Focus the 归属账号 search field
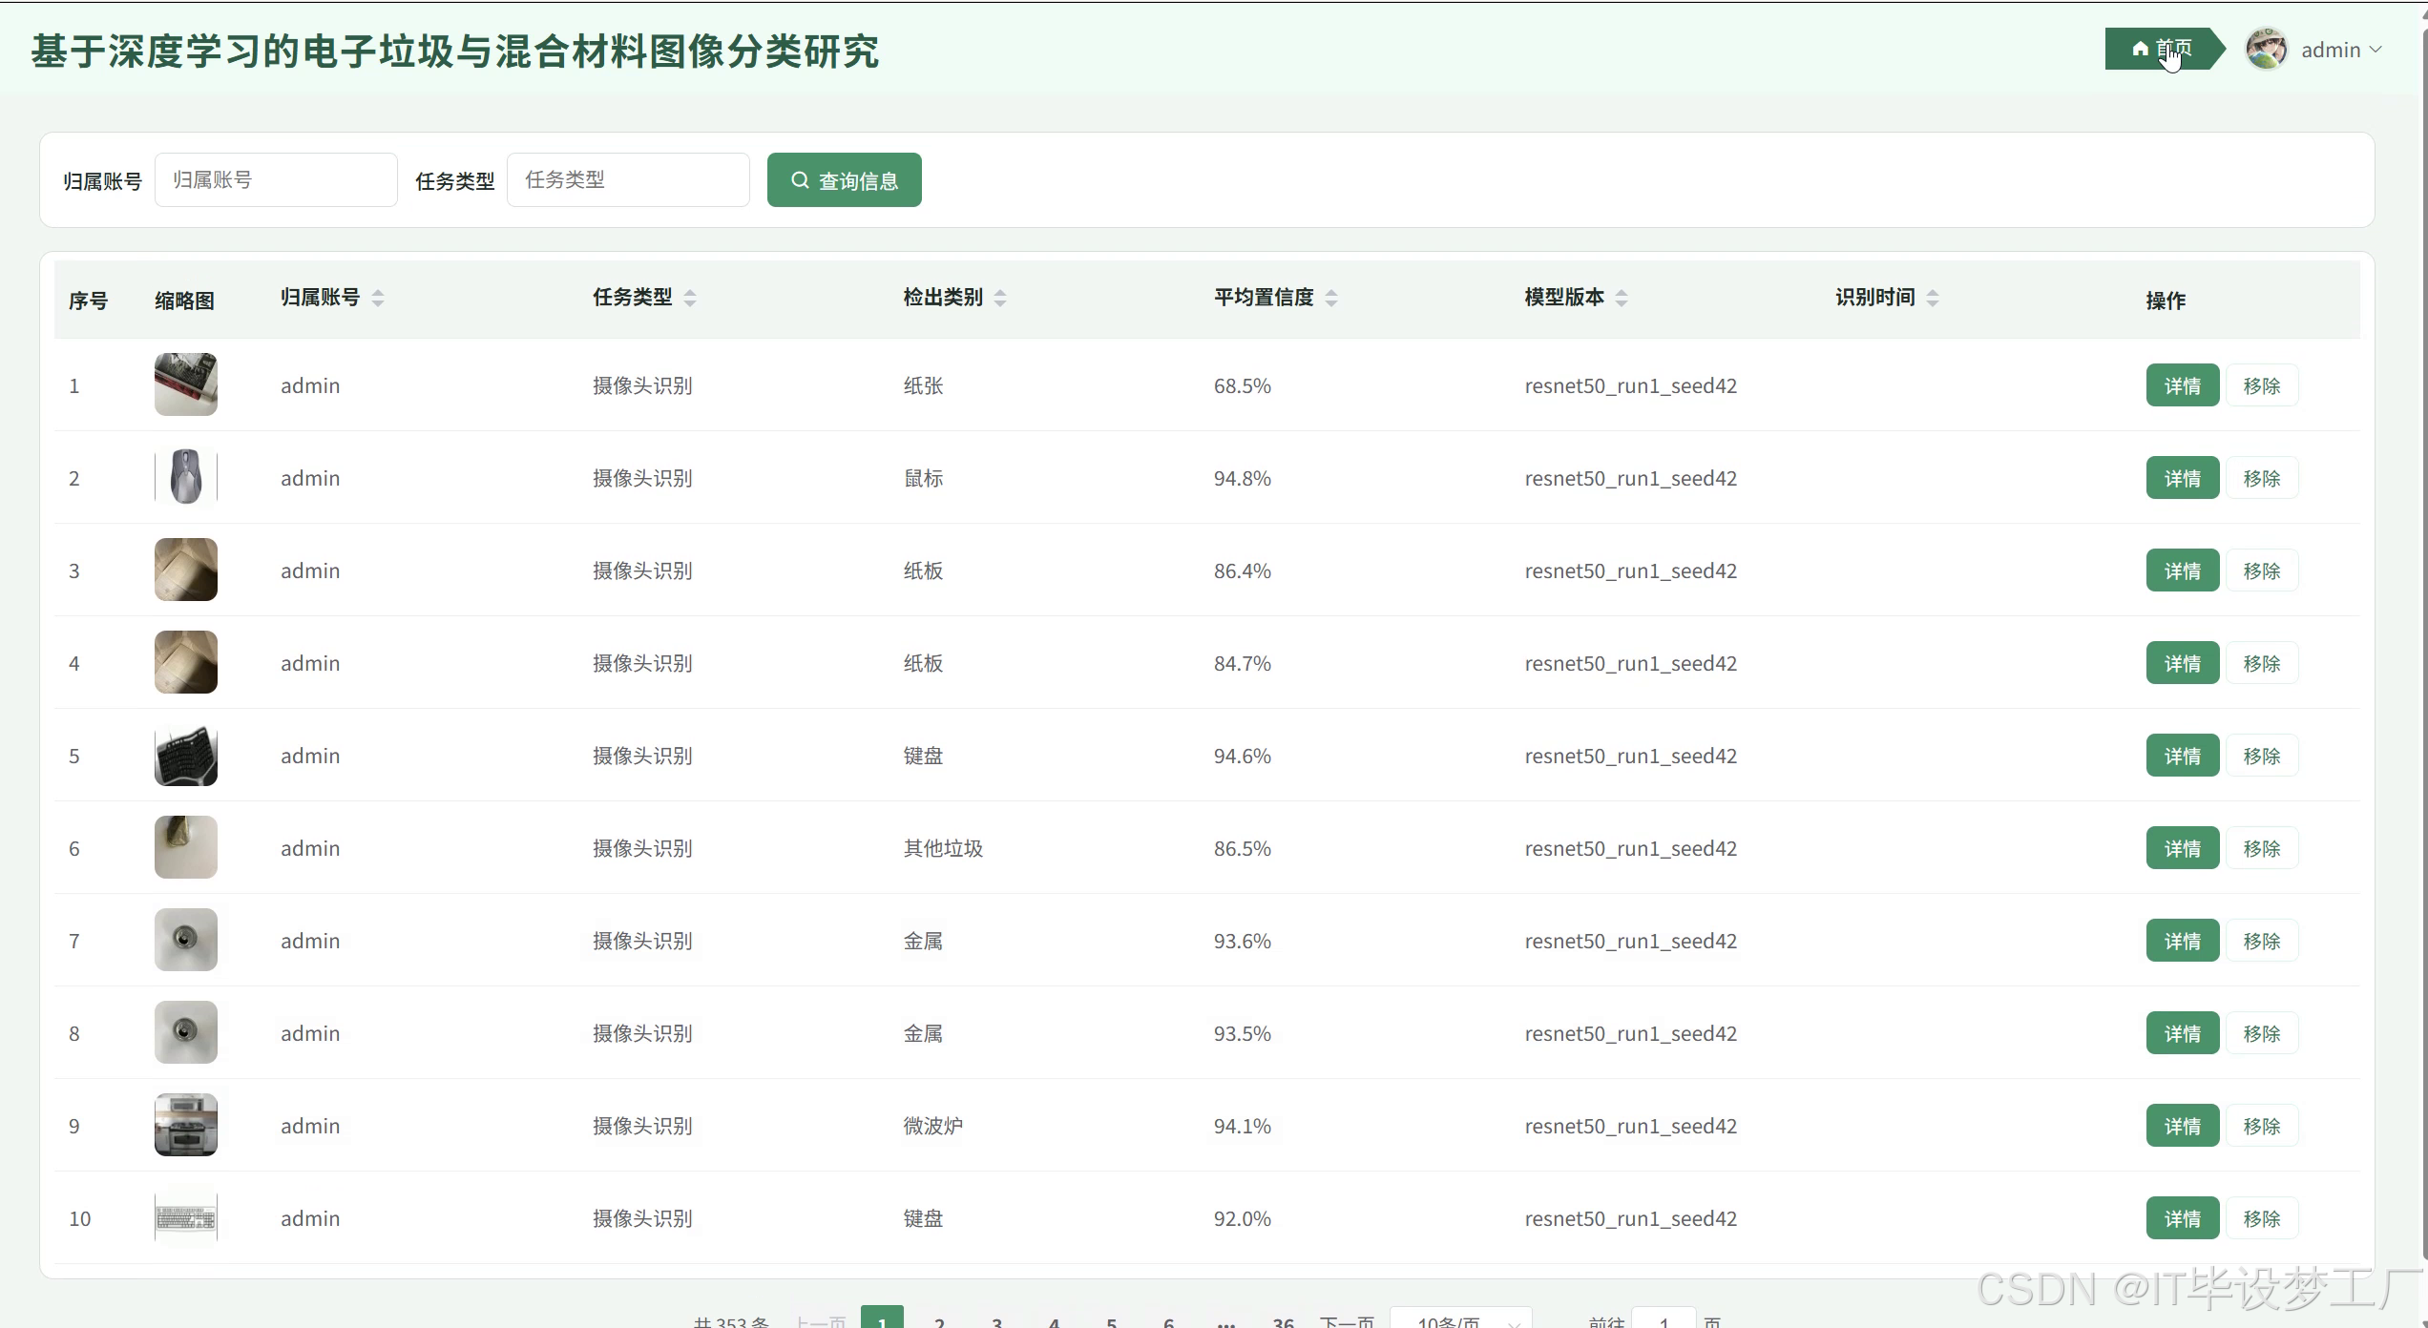The height and width of the screenshot is (1328, 2428). tap(276, 179)
